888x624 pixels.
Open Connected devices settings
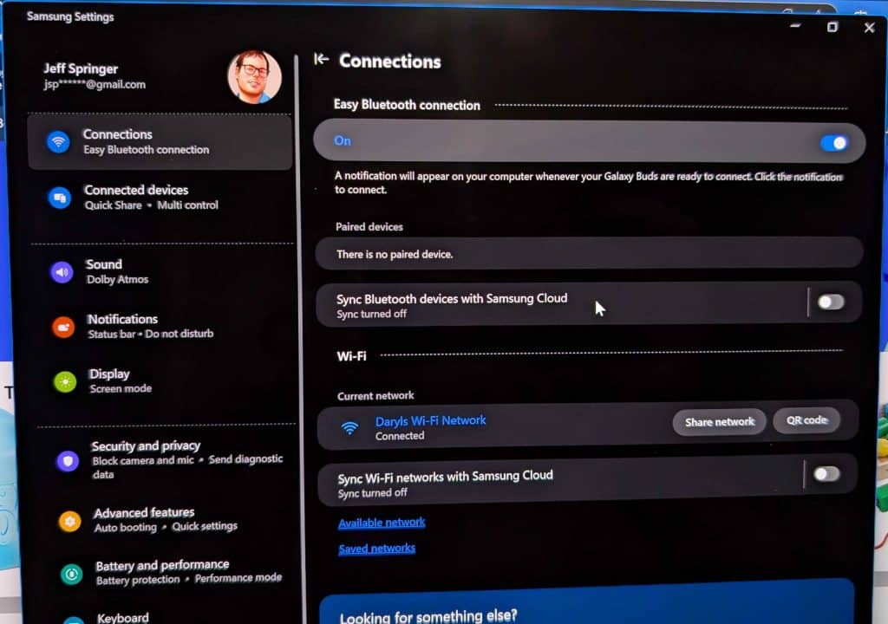tap(160, 197)
